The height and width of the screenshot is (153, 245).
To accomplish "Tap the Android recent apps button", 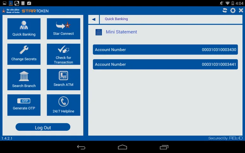I will click(164, 147).
